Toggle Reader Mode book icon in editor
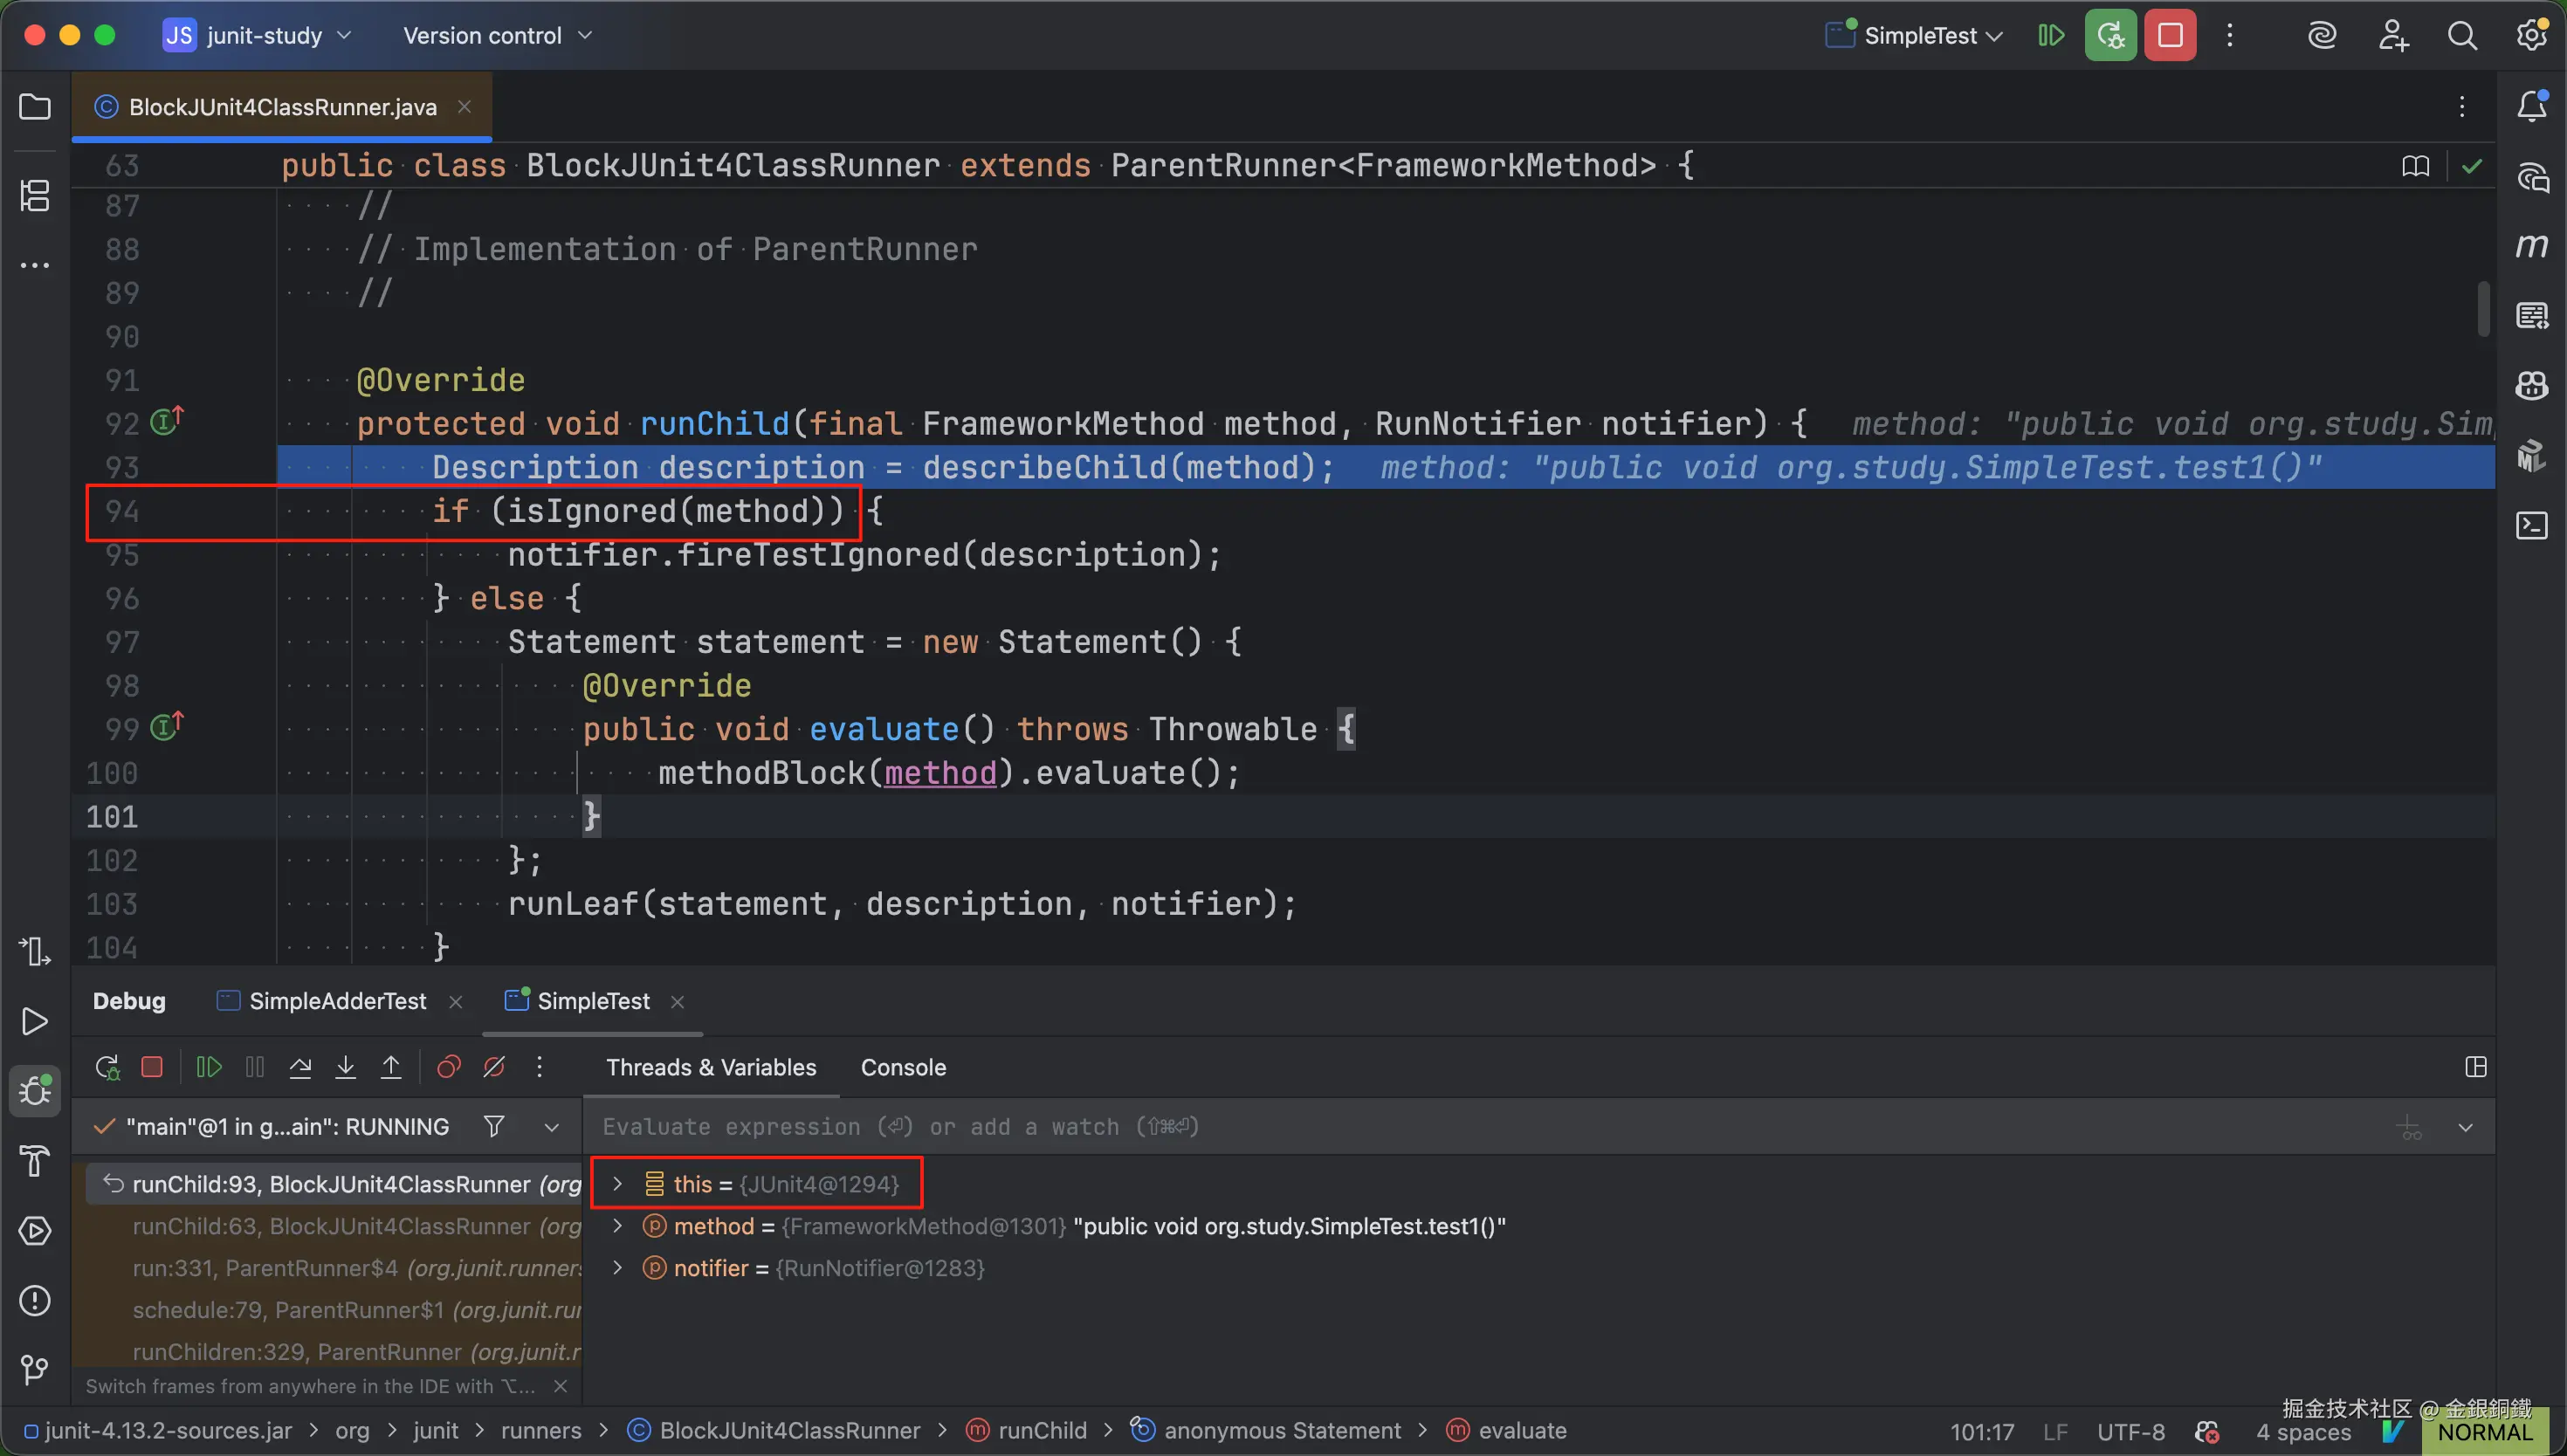2567x1456 pixels. click(2415, 166)
